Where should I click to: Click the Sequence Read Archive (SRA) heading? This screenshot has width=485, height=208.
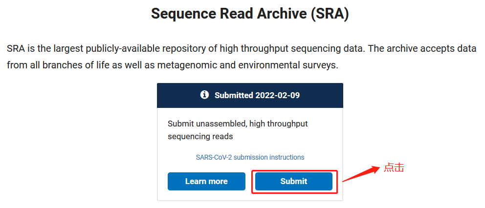click(x=250, y=14)
